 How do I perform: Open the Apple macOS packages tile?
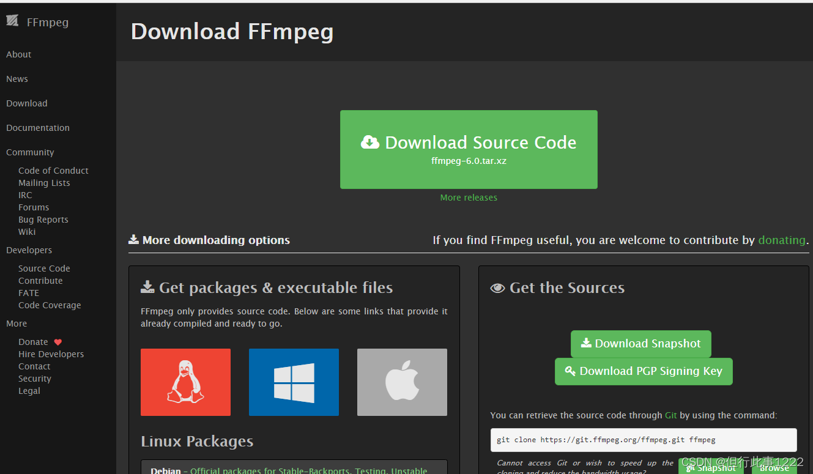click(402, 382)
